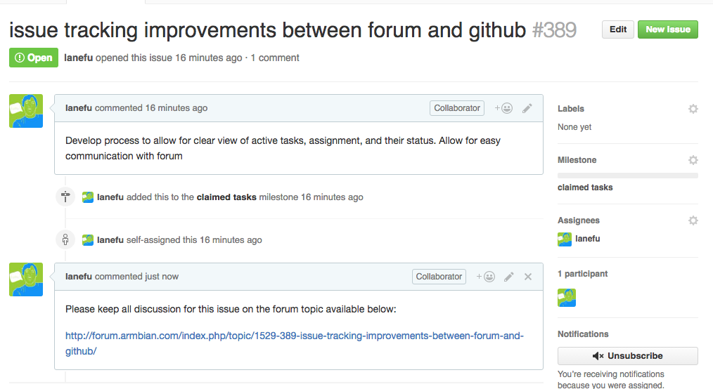Open Assignees gear settings
This screenshot has height=389, width=713.
coord(693,220)
